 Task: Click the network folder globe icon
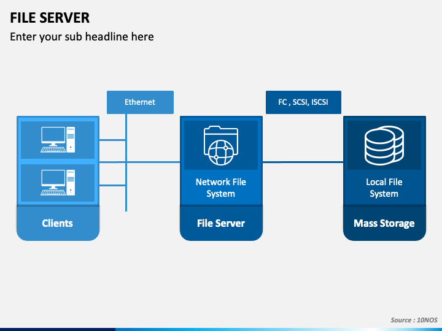tap(221, 145)
